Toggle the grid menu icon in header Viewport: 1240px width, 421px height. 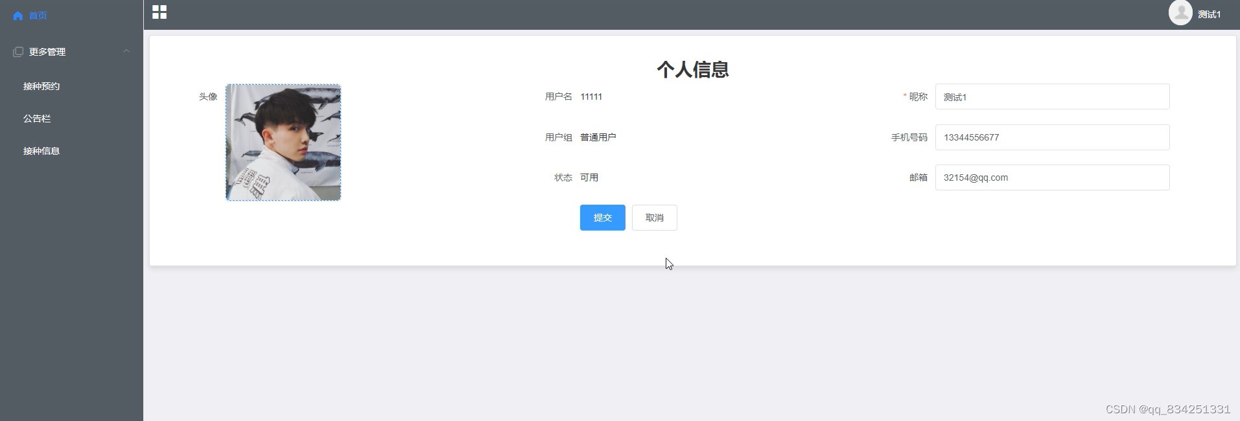(159, 12)
